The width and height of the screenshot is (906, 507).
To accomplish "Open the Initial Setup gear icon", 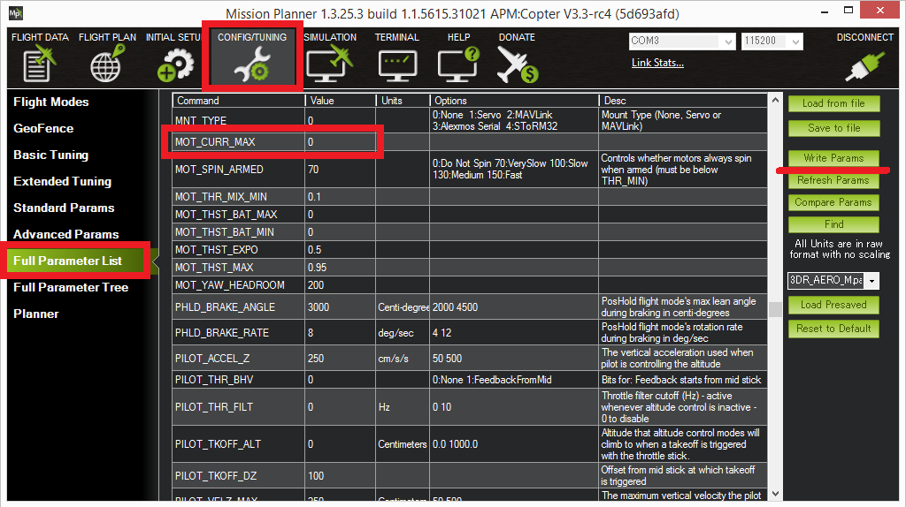I will point(173,64).
